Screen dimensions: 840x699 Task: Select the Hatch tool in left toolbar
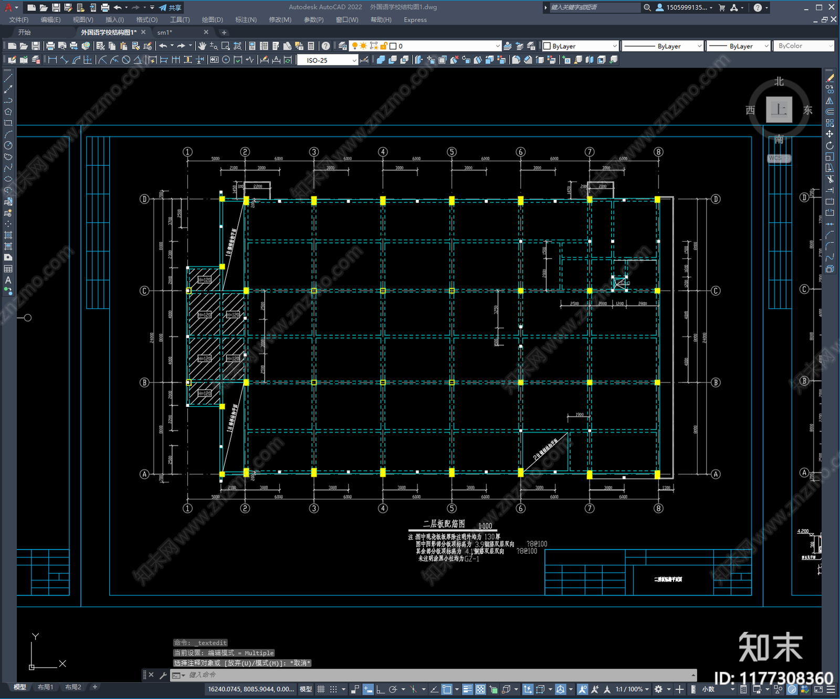[x=8, y=235]
